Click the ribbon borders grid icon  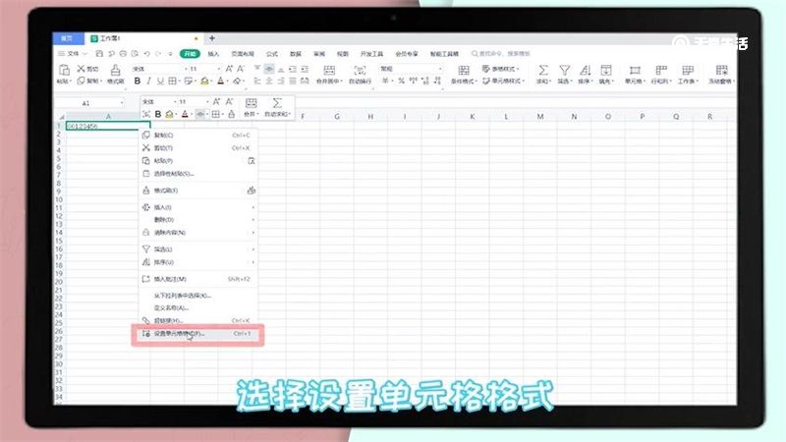pyautogui.click(x=172, y=81)
